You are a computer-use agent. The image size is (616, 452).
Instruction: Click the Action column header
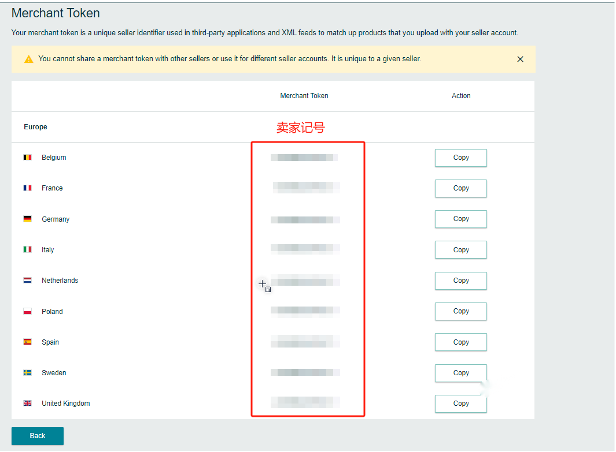tap(461, 96)
